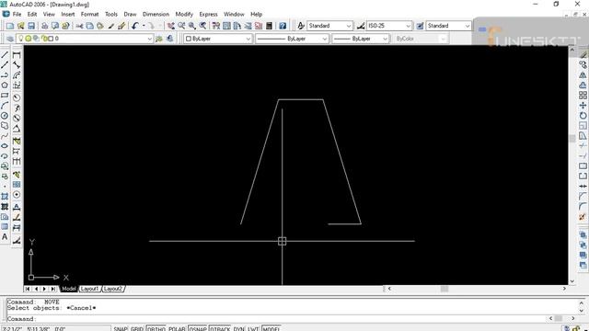Screen dimensions: 589x331
Task: Click the horizontal scrollbar thumb under drawing
Action: click(x=445, y=289)
